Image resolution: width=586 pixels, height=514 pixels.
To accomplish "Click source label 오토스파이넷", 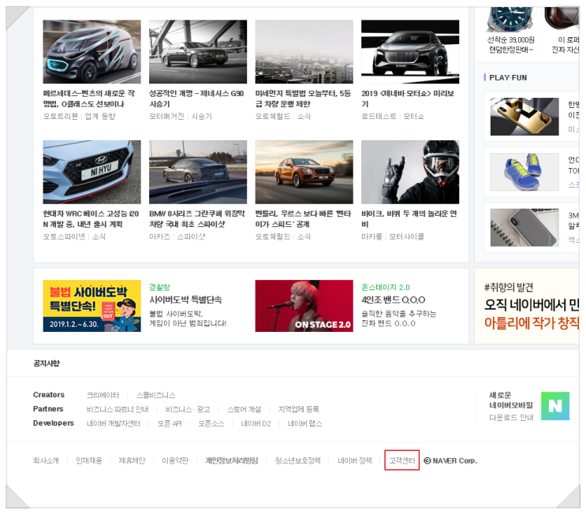I will click(64, 237).
